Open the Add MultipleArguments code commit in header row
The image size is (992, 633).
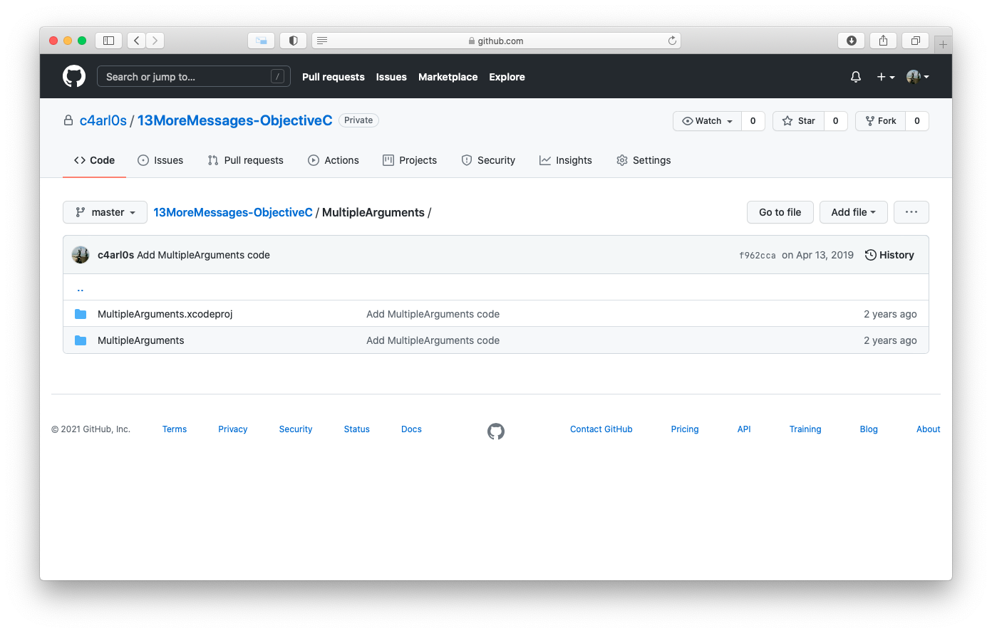(x=204, y=255)
